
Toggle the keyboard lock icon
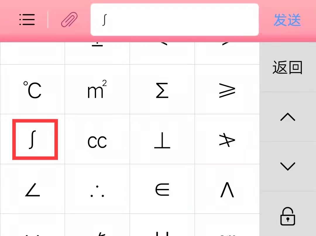(288, 216)
